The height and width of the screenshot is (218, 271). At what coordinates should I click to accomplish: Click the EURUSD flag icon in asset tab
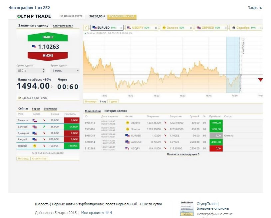point(95,28)
